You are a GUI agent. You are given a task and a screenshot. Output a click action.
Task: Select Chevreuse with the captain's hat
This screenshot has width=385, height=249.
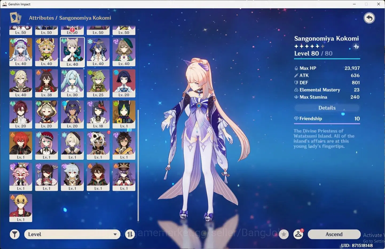click(124, 177)
